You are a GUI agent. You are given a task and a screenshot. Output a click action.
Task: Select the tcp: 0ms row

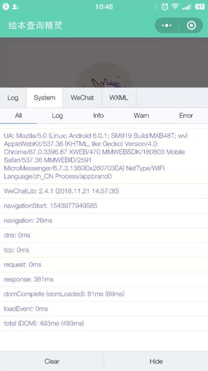[x=104, y=250]
